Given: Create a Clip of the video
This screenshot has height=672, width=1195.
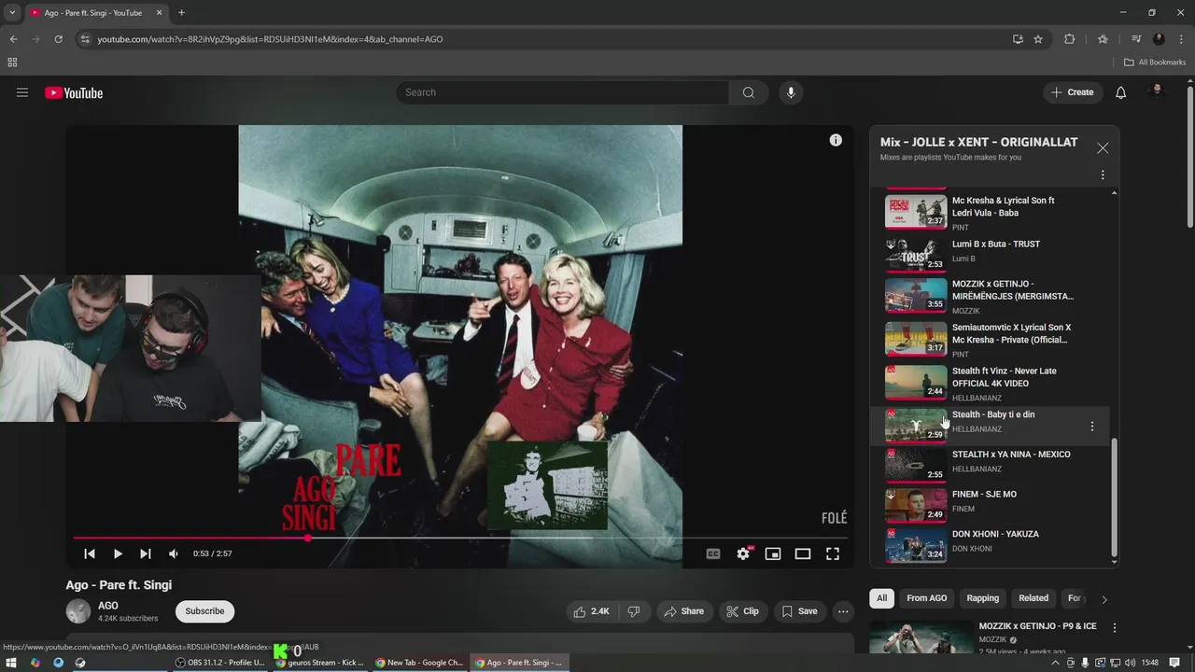Looking at the screenshot, I should [742, 611].
